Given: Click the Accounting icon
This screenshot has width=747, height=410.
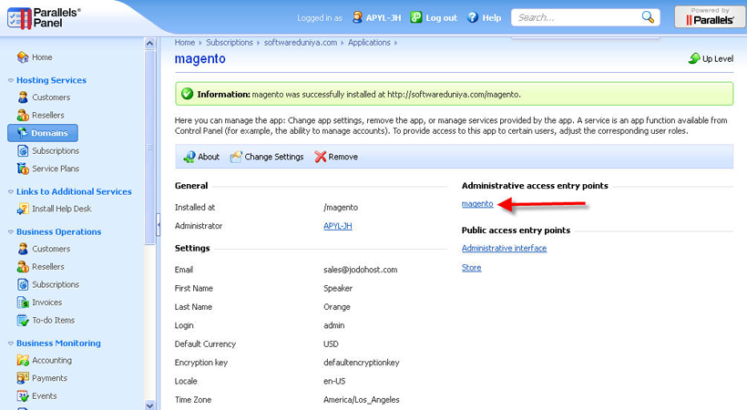Looking at the screenshot, I should (23, 361).
